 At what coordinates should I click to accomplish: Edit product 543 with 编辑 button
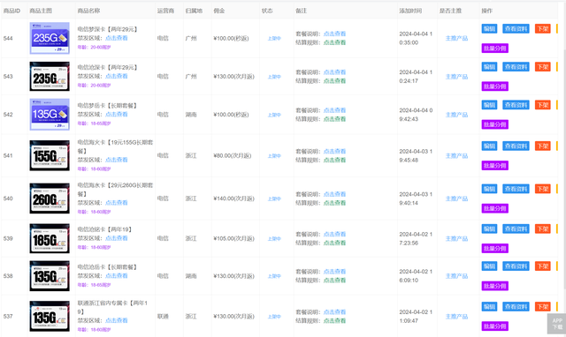(489, 67)
